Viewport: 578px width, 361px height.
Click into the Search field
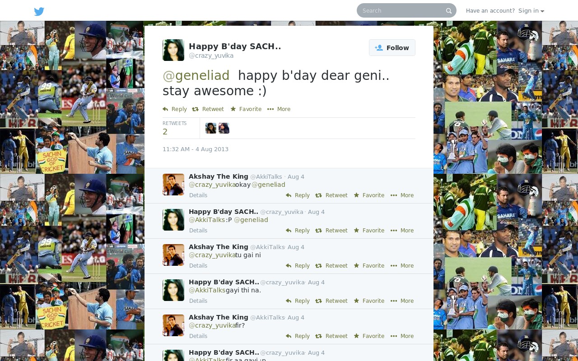click(x=402, y=10)
